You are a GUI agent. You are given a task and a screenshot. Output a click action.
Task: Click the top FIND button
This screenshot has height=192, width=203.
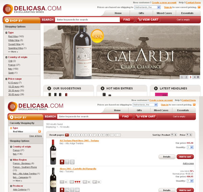pyautogui.click(x=127, y=20)
